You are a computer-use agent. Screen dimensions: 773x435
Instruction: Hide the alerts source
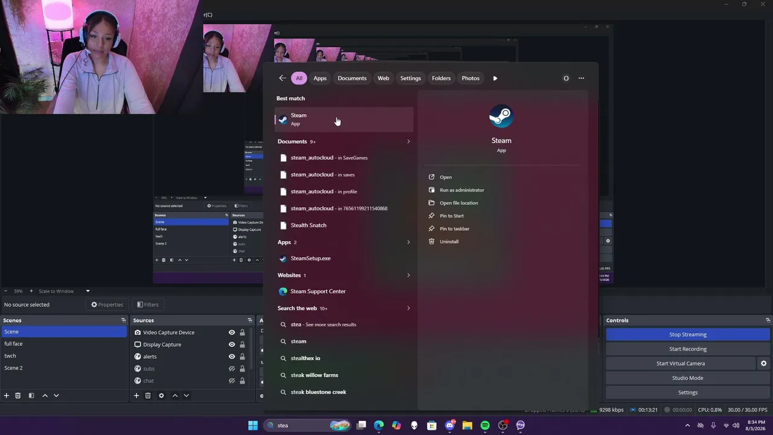(231, 356)
